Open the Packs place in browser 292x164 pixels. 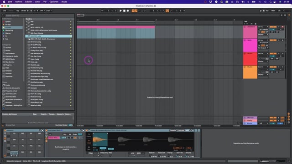tap(8, 85)
